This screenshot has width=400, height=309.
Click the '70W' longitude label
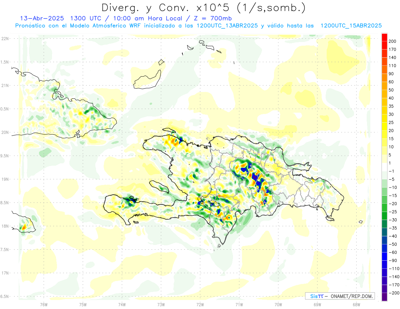pyautogui.click(x=278, y=304)
